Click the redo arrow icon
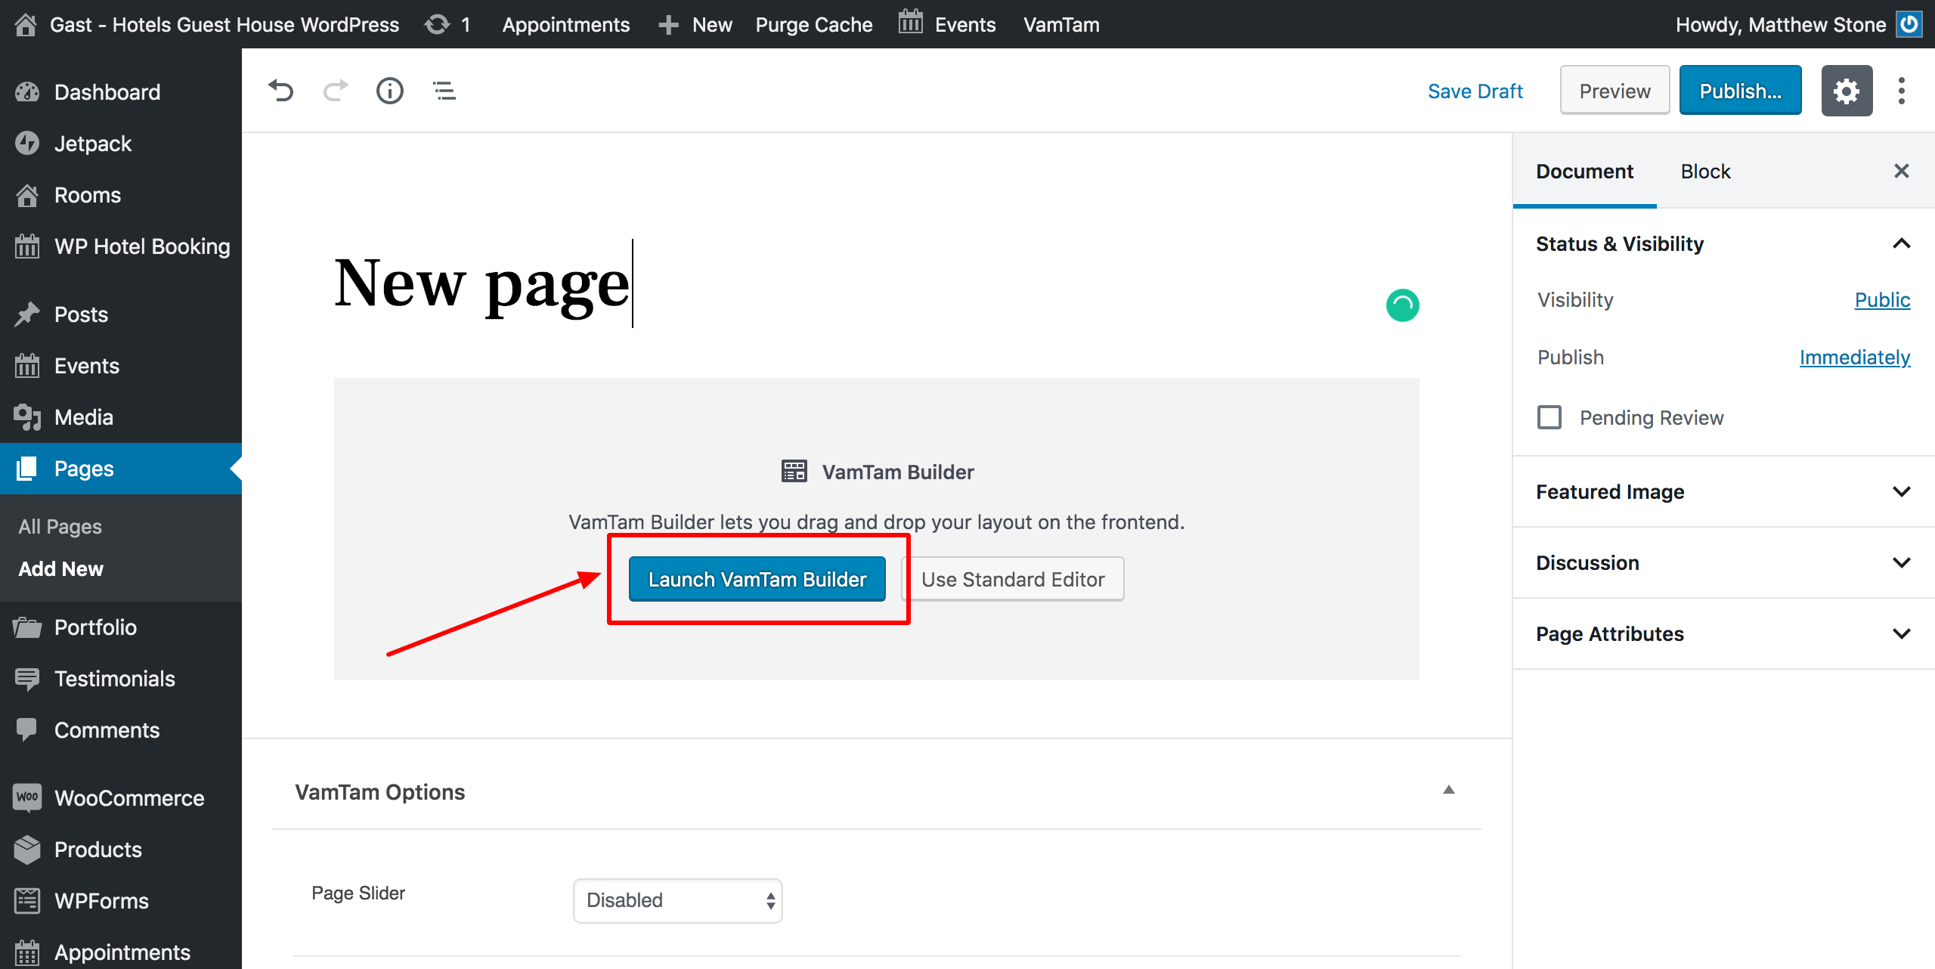 point(336,91)
